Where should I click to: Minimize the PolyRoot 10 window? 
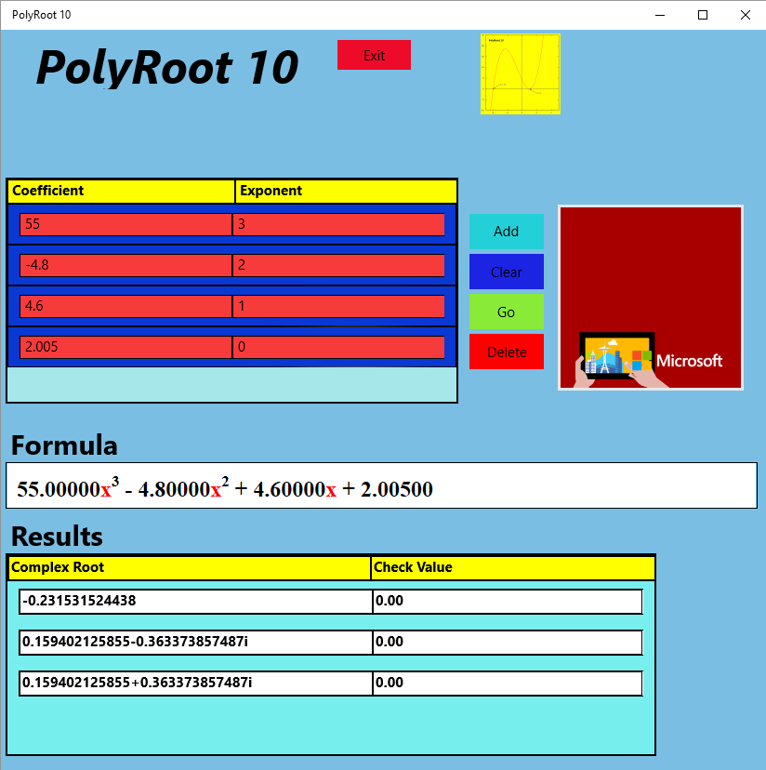(660, 15)
